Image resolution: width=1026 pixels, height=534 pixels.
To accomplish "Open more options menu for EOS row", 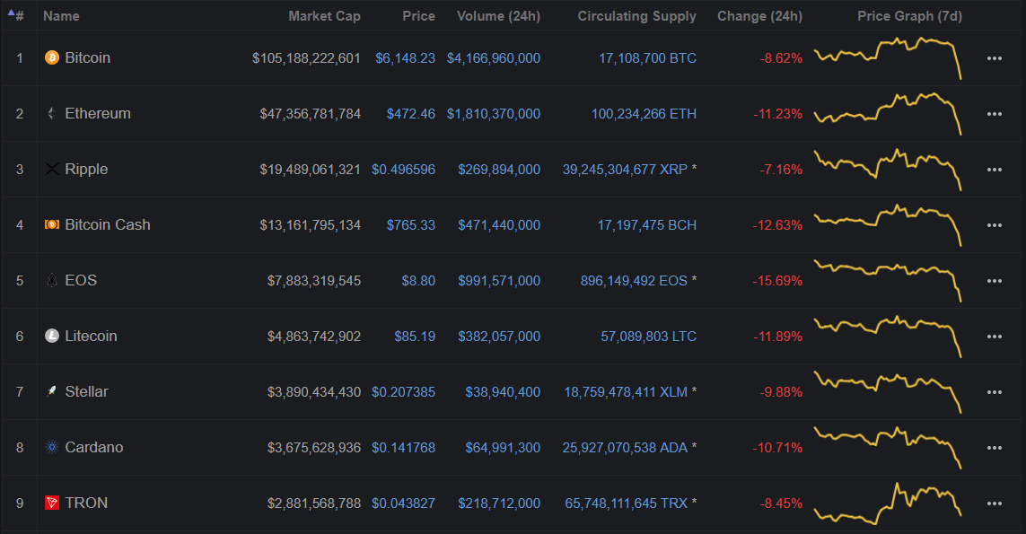I will 995,281.
